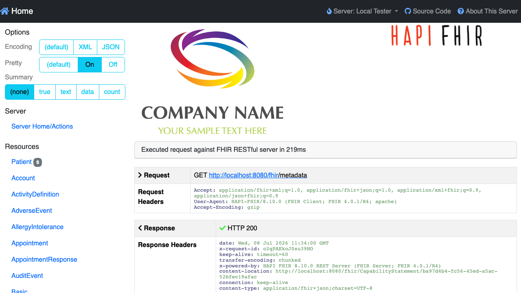Click the x-powered-by header line
The width and height of the screenshot is (521, 293).
[330, 266]
